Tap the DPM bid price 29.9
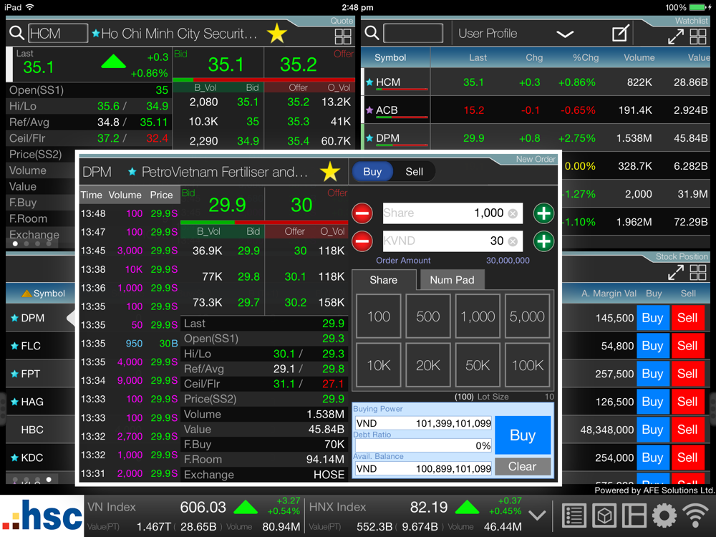This screenshot has width=716, height=537. coord(228,205)
